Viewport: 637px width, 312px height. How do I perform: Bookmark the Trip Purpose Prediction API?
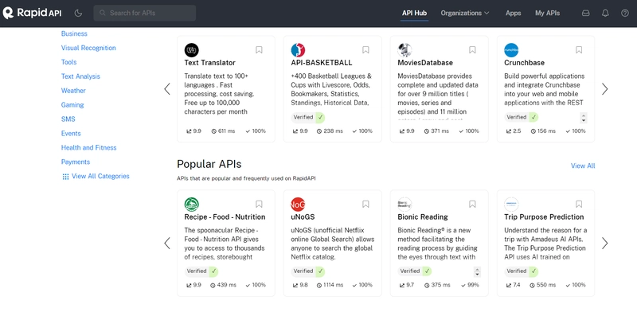click(579, 204)
